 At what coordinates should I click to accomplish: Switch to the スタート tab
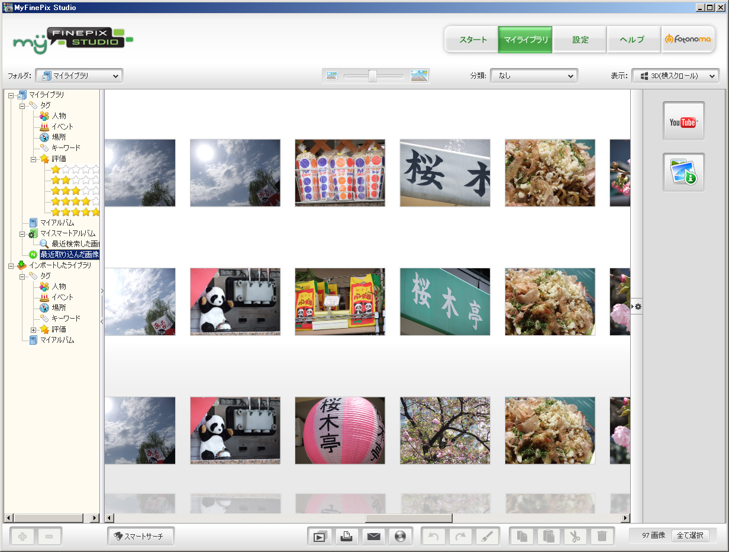(x=473, y=40)
